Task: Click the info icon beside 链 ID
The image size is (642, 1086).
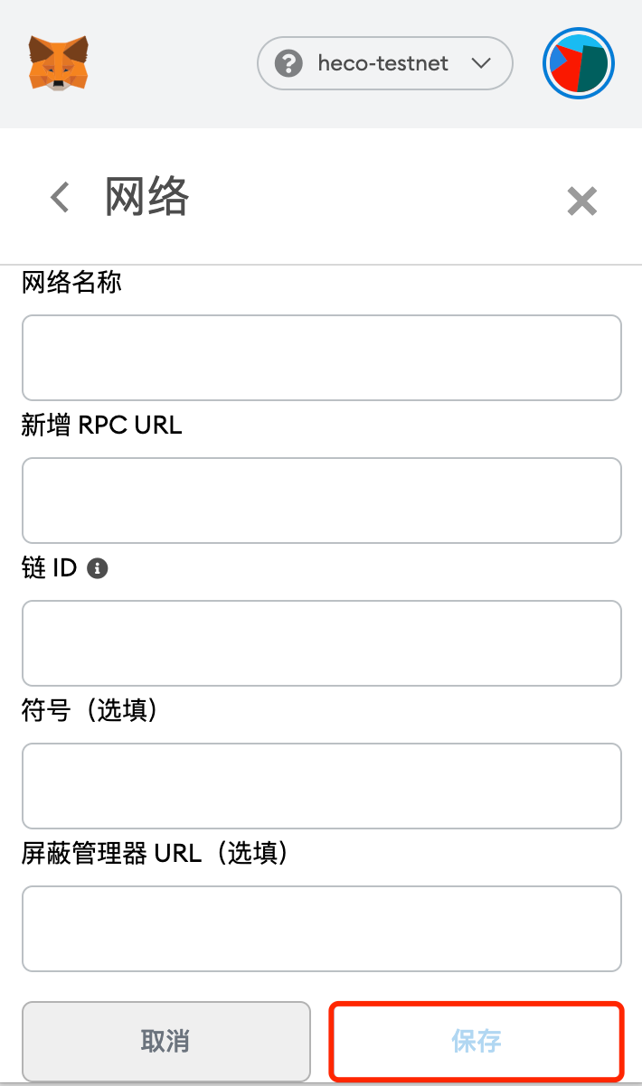Action: [x=98, y=567]
